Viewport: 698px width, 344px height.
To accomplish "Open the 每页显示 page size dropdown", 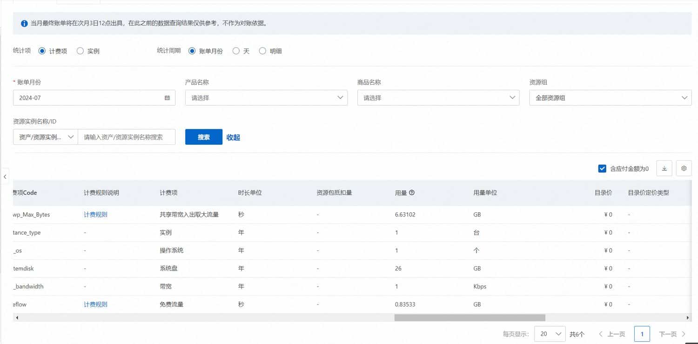I will [550, 334].
